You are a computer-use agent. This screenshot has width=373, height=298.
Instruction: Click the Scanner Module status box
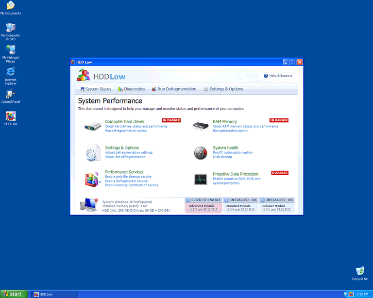[x=277, y=205]
